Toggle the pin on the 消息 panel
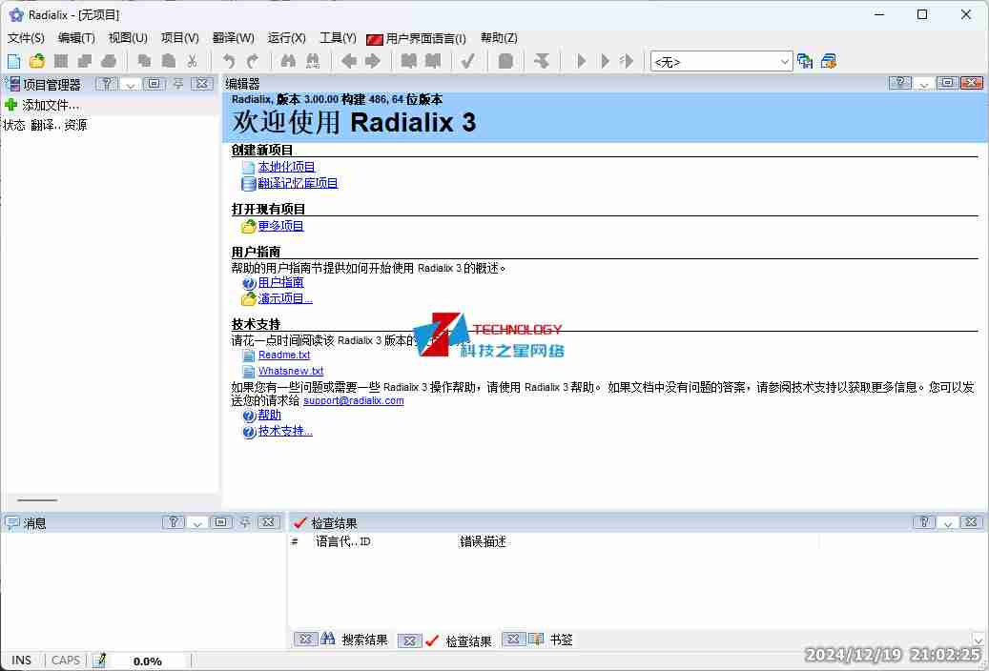 (x=246, y=521)
